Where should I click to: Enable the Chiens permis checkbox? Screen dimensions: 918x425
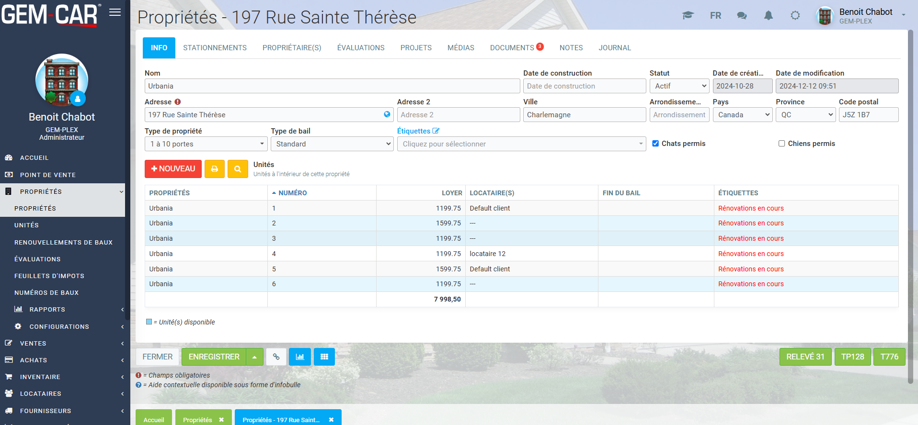pos(781,144)
